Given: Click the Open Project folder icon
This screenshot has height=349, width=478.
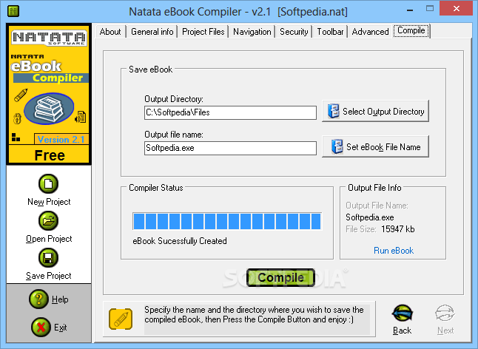Looking at the screenshot, I should point(49,221).
